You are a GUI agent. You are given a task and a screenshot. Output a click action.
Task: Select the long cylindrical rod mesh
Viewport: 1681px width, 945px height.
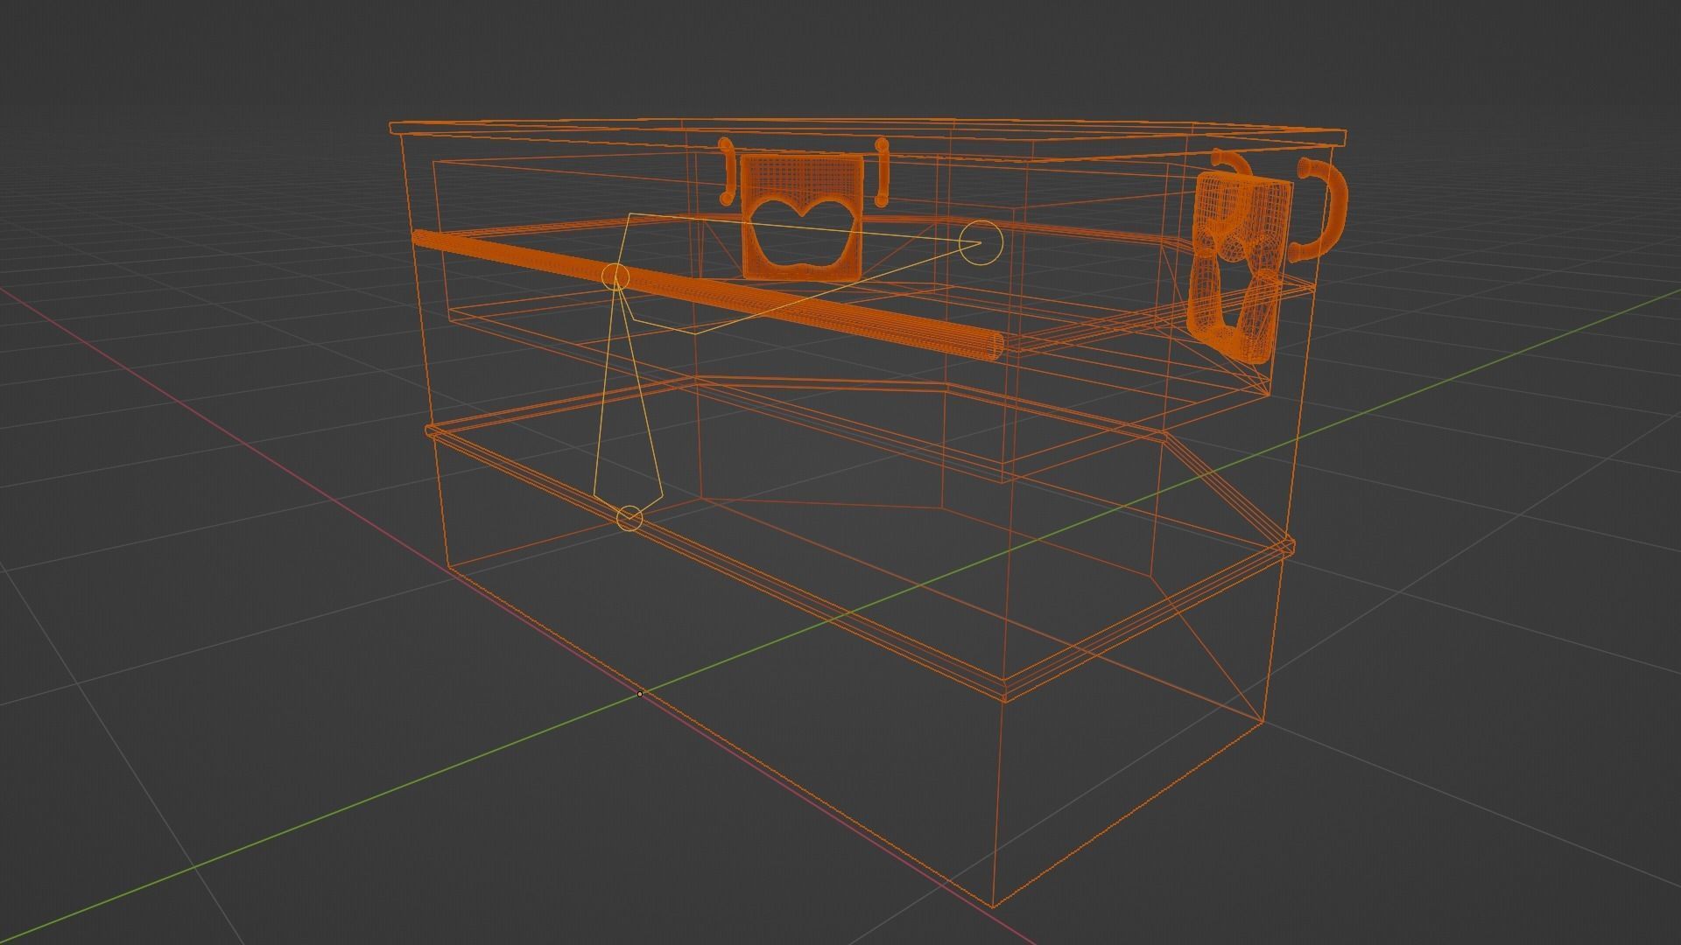[x=709, y=295]
